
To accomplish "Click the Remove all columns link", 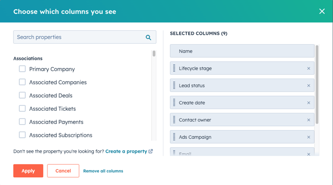I will tap(103, 171).
